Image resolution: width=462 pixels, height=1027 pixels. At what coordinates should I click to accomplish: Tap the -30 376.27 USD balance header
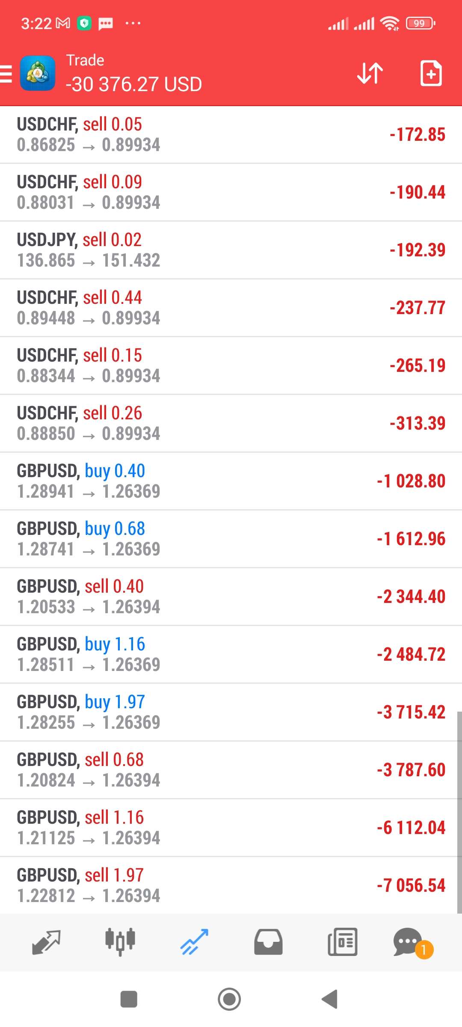click(133, 84)
